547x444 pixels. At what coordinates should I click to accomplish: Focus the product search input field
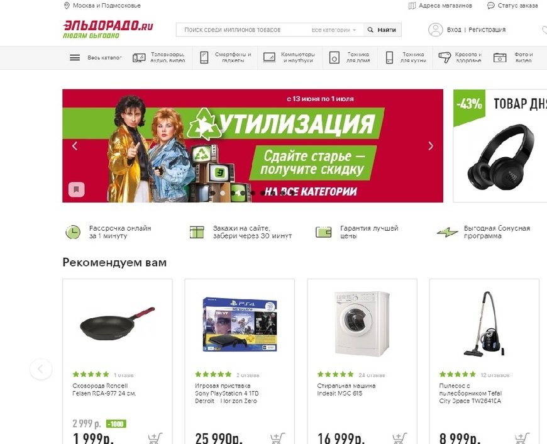pyautogui.click(x=244, y=30)
